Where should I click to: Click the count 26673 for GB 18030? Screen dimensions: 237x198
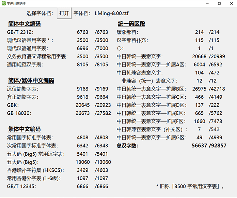(x=83, y=113)
